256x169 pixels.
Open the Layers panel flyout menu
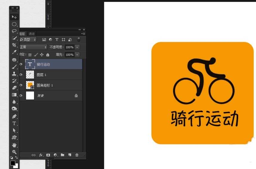pyautogui.click(x=84, y=34)
